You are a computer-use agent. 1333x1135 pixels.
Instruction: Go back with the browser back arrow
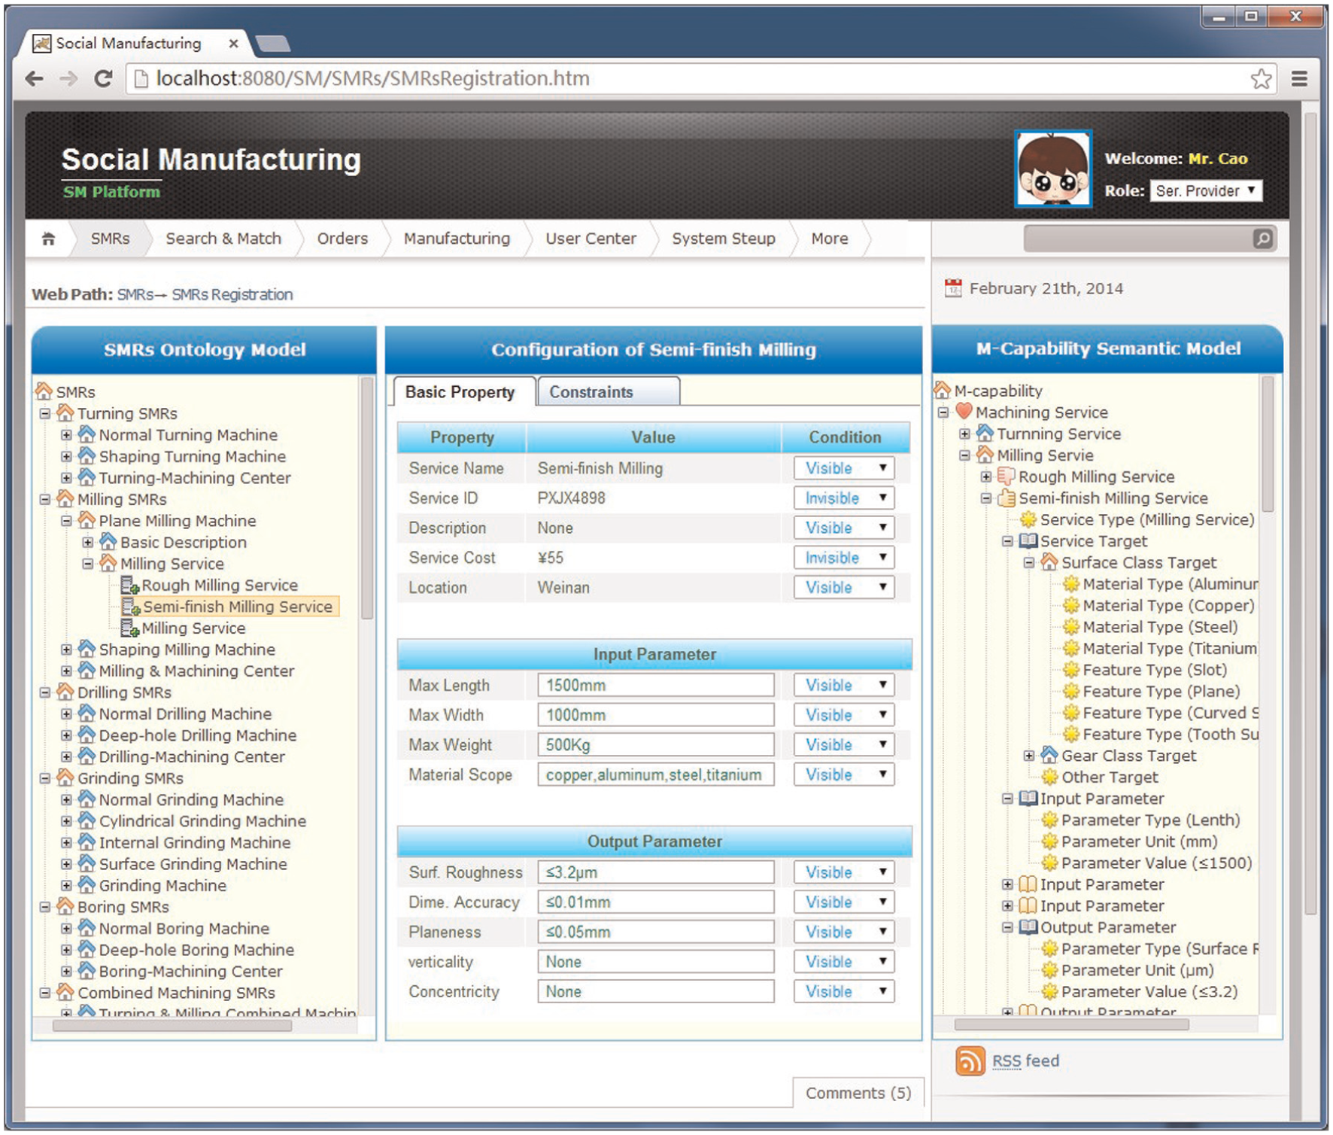35,78
